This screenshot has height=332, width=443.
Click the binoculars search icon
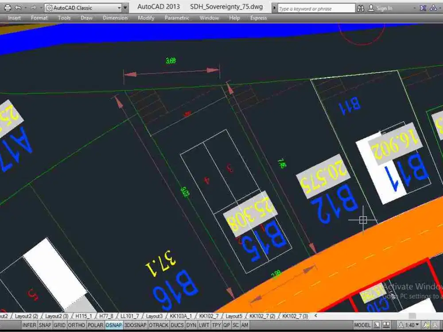click(361, 8)
